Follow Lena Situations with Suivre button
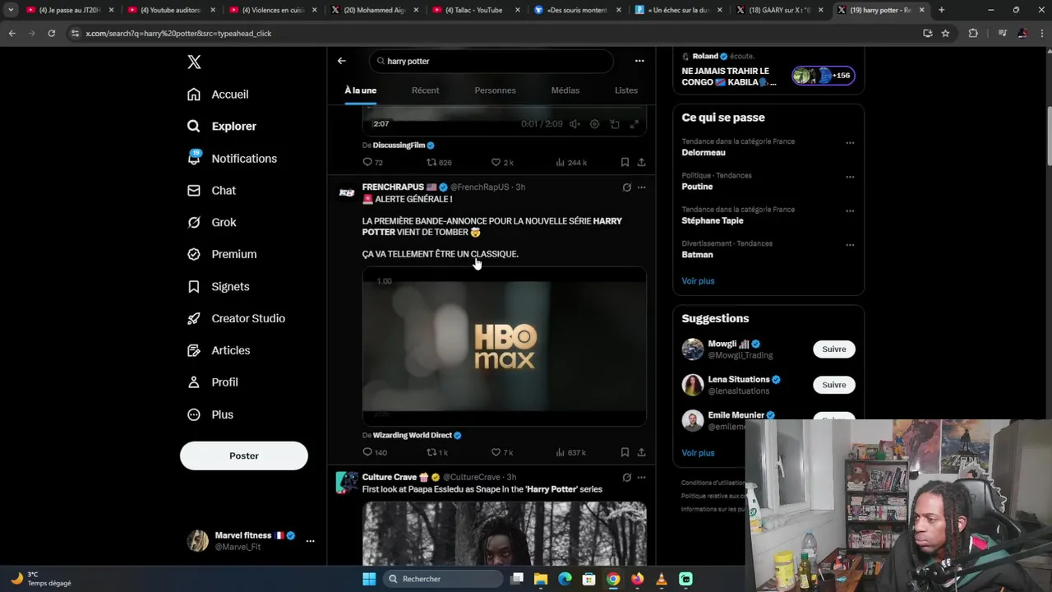Screen dimensions: 1052x592 pyautogui.click(x=833, y=385)
